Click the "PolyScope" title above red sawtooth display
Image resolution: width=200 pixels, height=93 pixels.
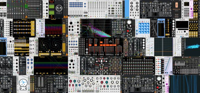tap(53, 20)
